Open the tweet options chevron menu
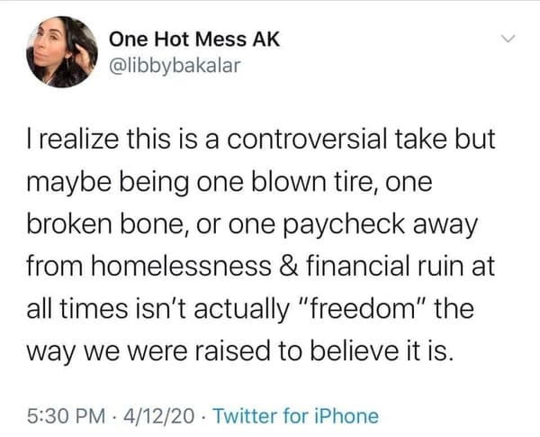540x437 pixels. coord(508,38)
